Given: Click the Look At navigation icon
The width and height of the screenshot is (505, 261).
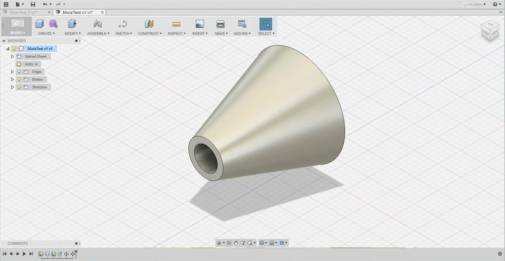Looking at the screenshot, I should [229, 243].
